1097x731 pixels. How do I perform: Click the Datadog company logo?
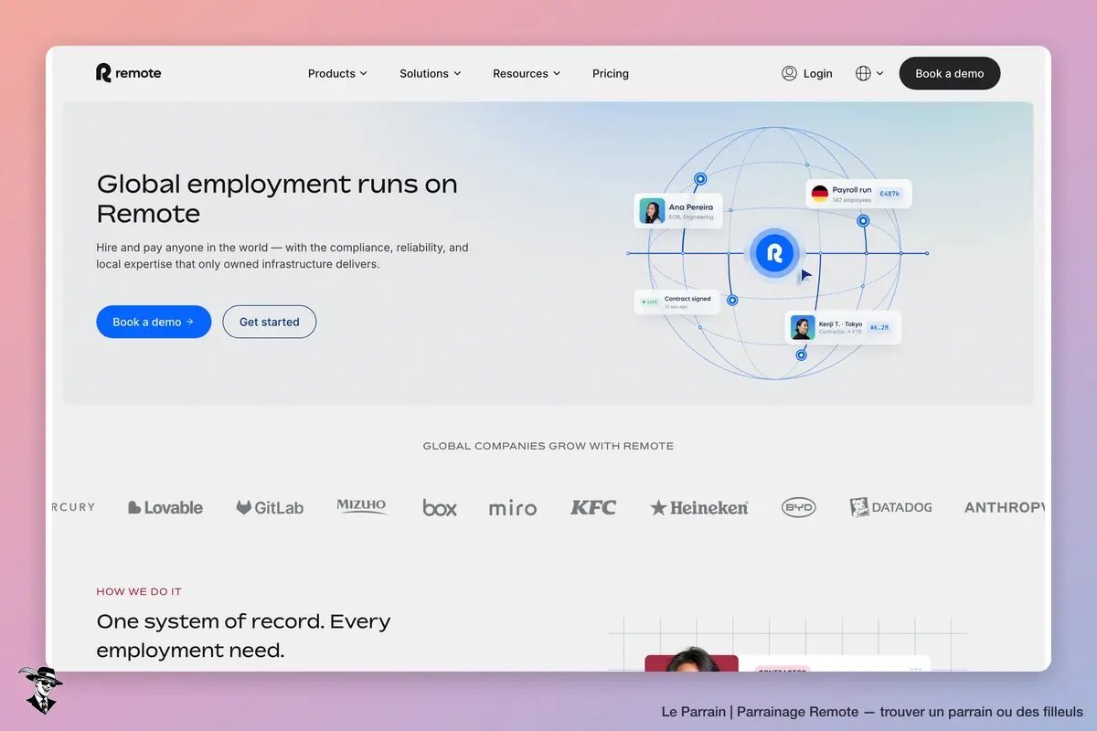(x=891, y=507)
